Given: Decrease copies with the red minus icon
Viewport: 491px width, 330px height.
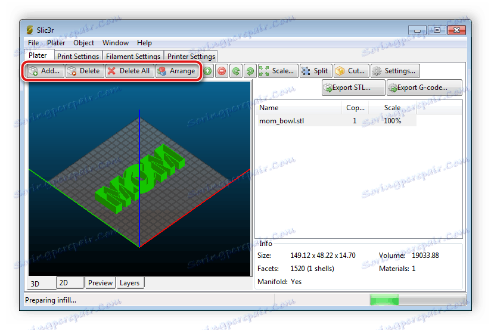Looking at the screenshot, I should click(x=222, y=71).
